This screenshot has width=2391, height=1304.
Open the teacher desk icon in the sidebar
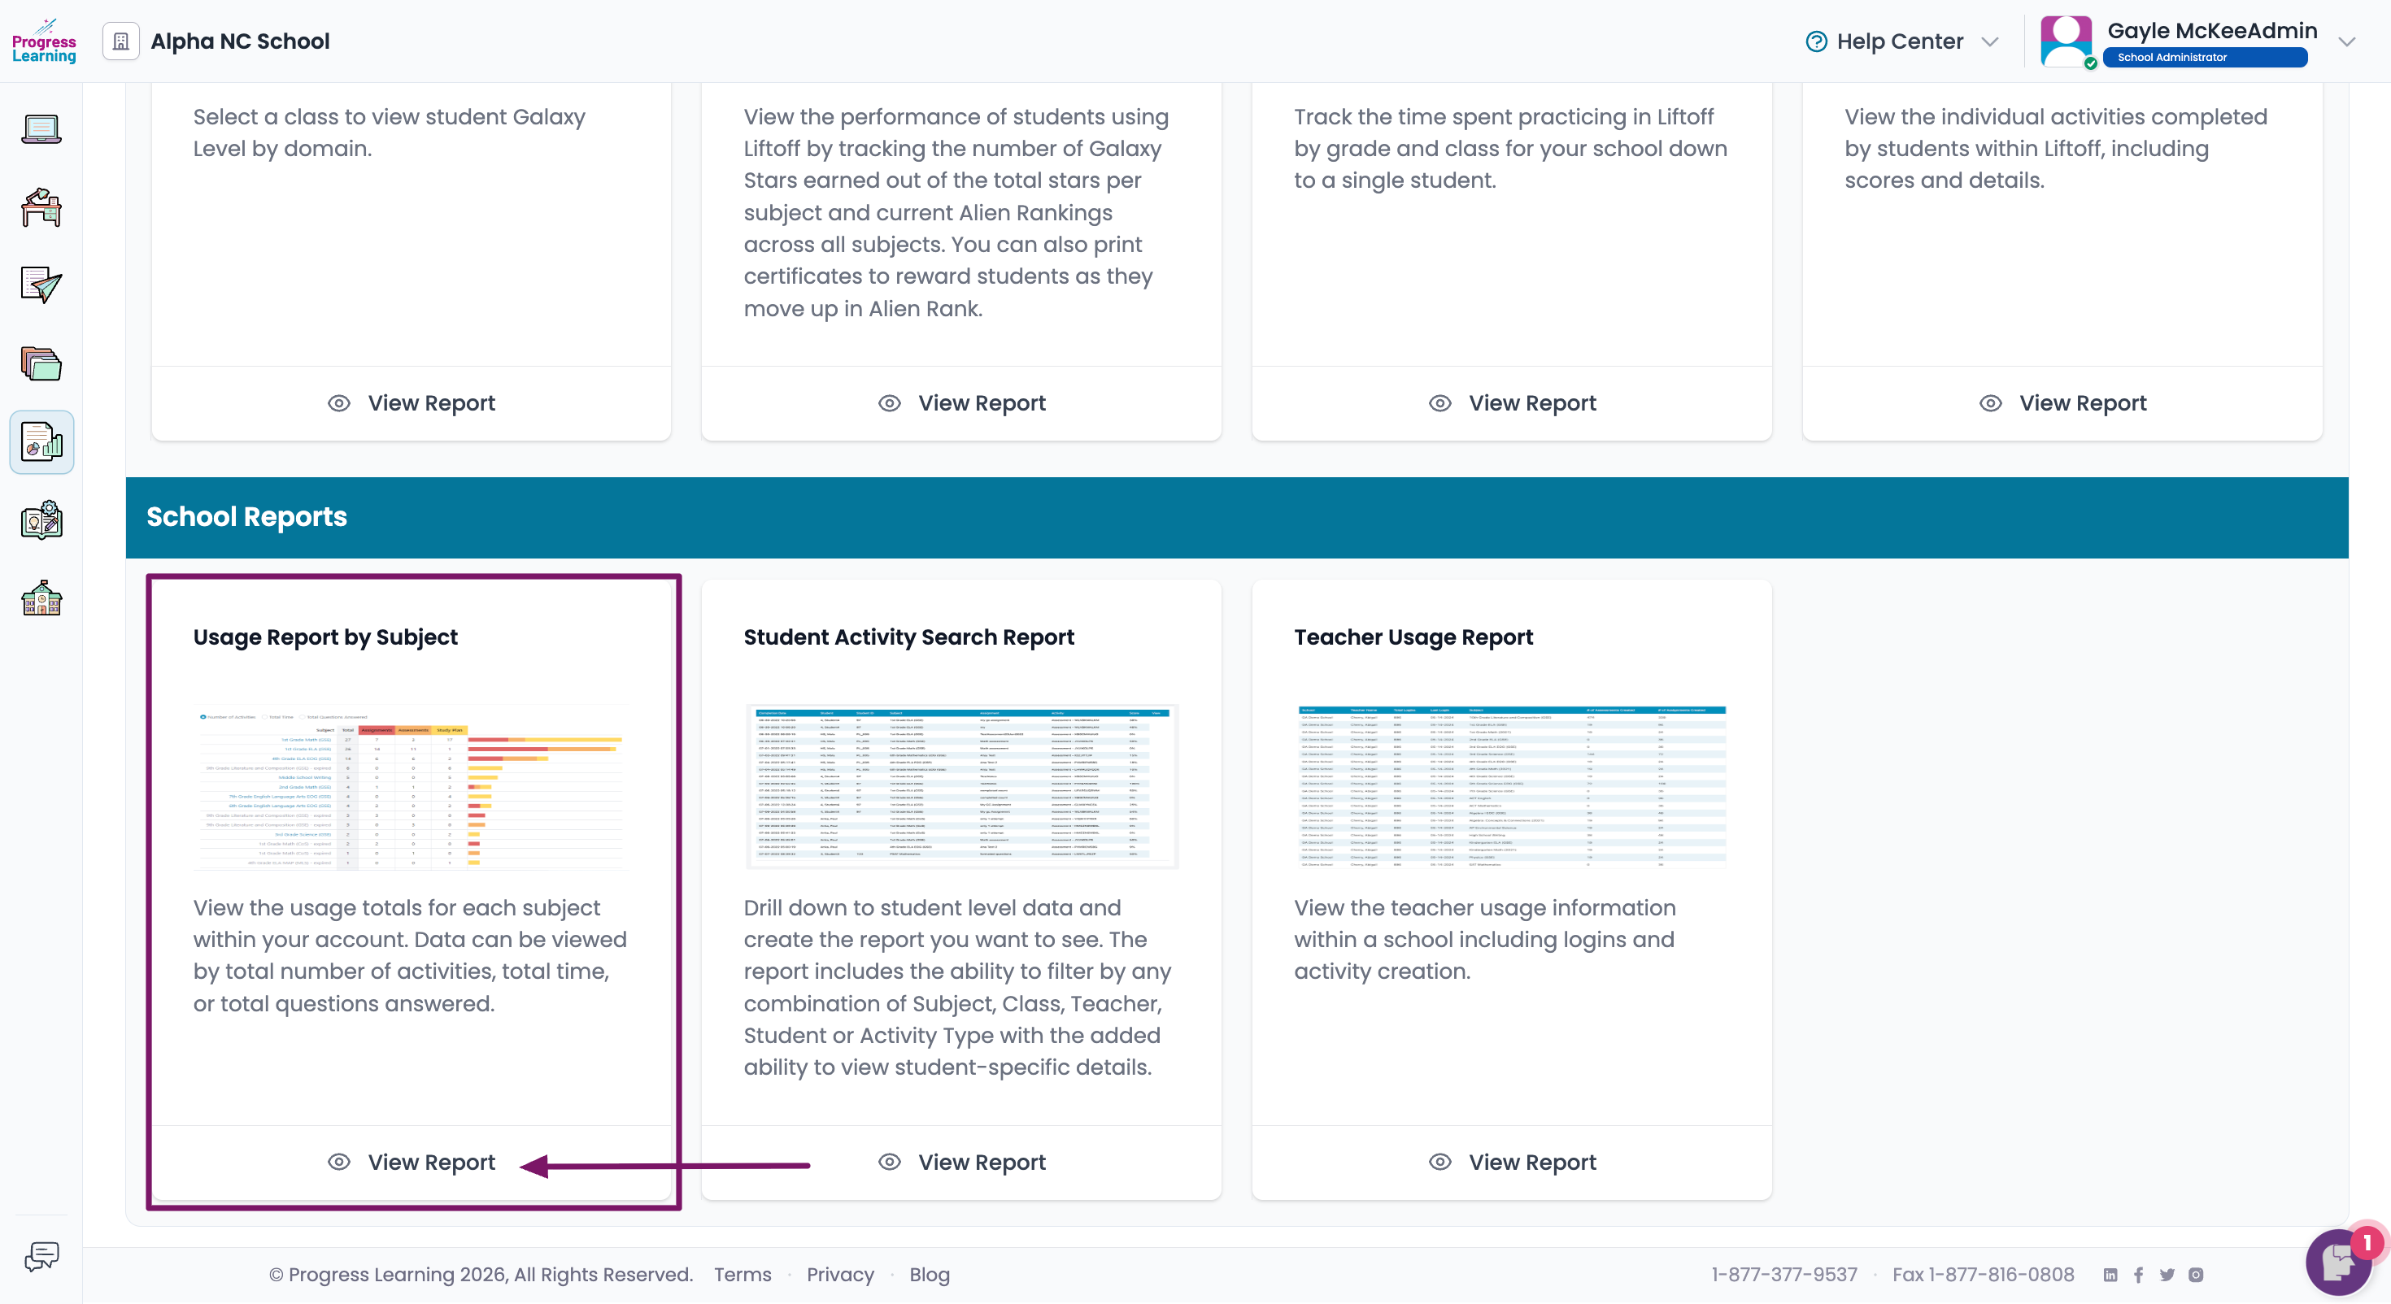41,207
